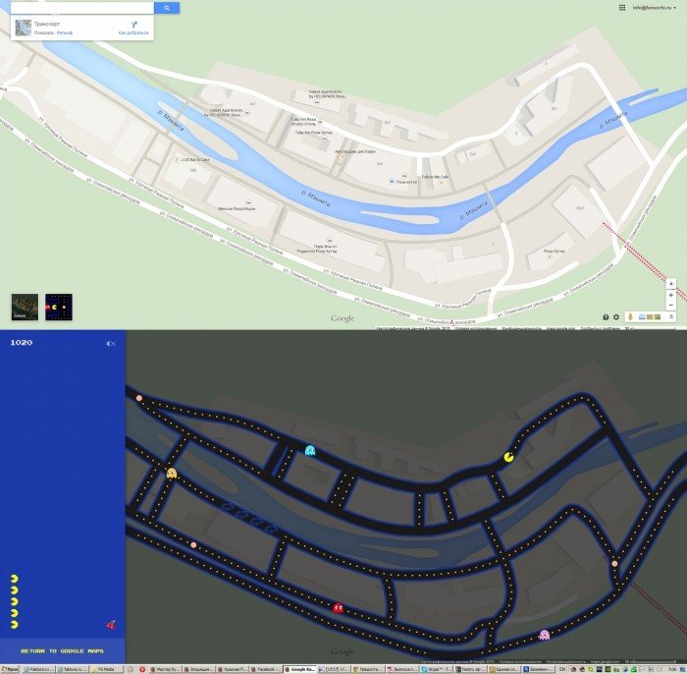Launch the Pac-Man game thumbnail
687x674 pixels.
(59, 307)
